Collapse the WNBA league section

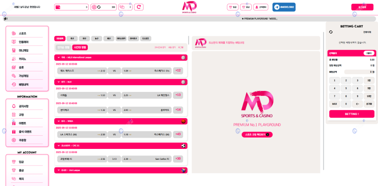click(58, 121)
